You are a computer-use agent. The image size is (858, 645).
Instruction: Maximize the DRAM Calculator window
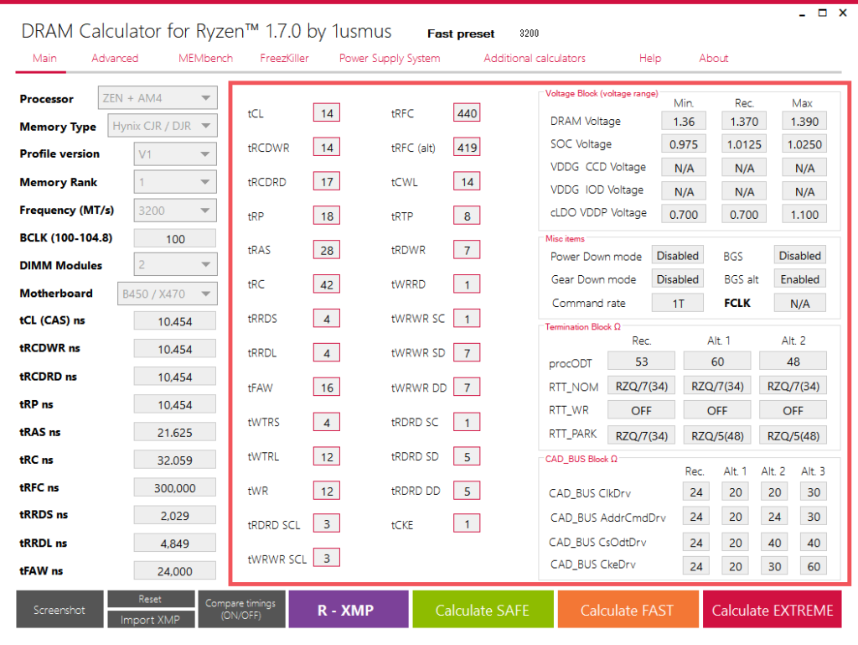click(823, 13)
